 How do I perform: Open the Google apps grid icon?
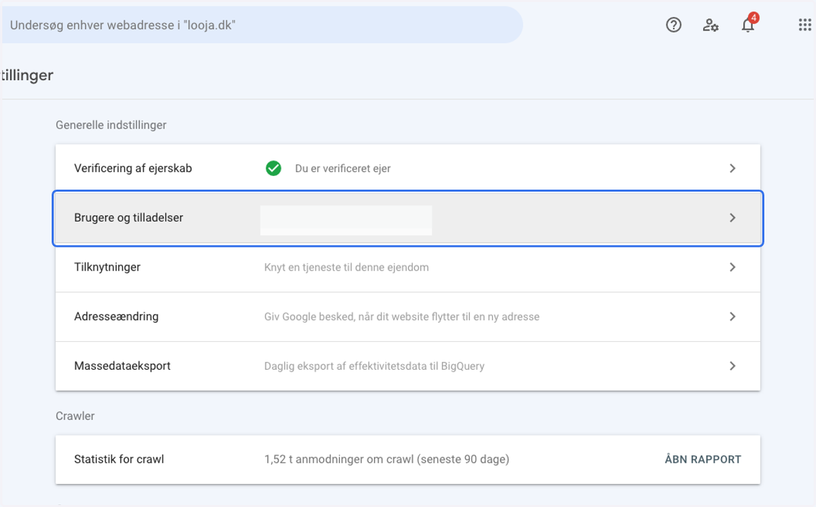click(x=804, y=25)
